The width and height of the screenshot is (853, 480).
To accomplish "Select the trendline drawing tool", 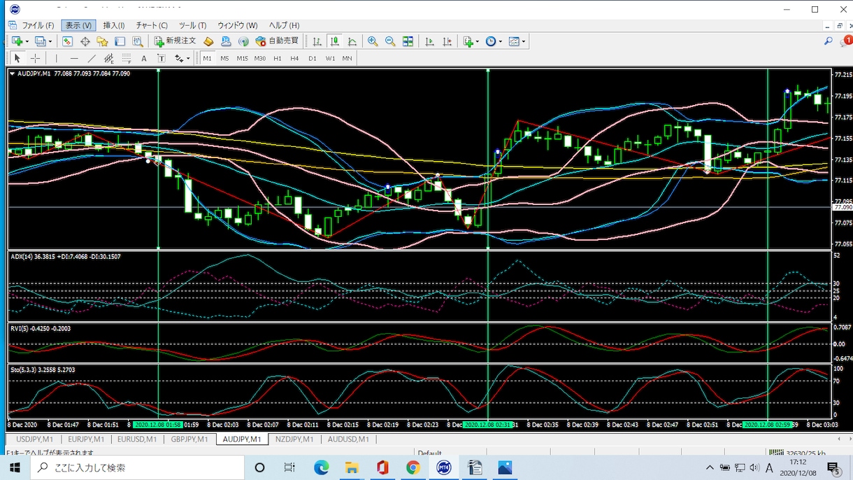I will [92, 59].
